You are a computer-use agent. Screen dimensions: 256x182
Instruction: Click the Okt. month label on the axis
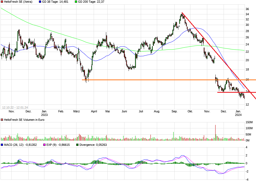tap(190, 111)
